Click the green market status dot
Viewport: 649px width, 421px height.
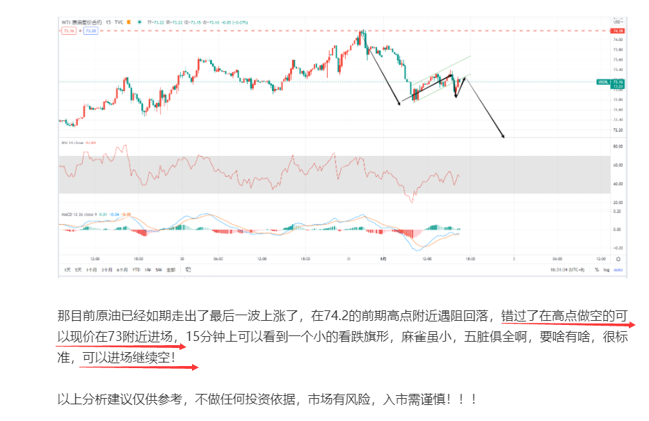(140, 22)
